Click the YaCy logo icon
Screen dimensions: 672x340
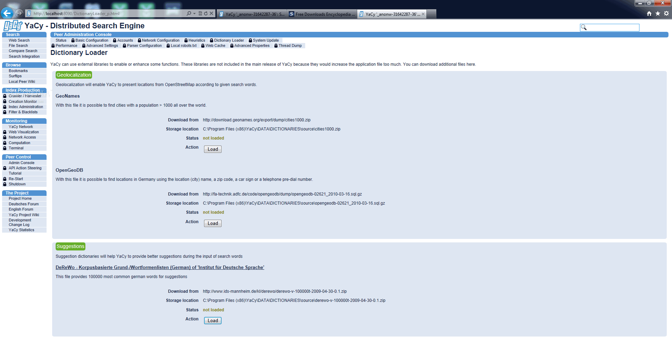coord(13,26)
